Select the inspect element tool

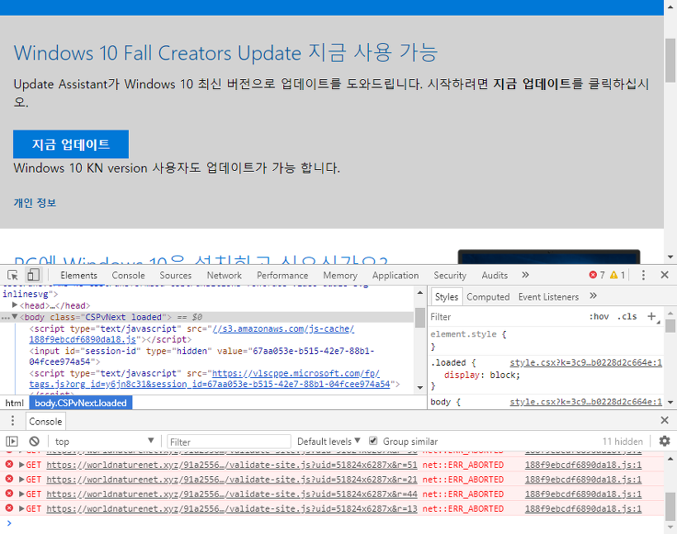[x=12, y=275]
